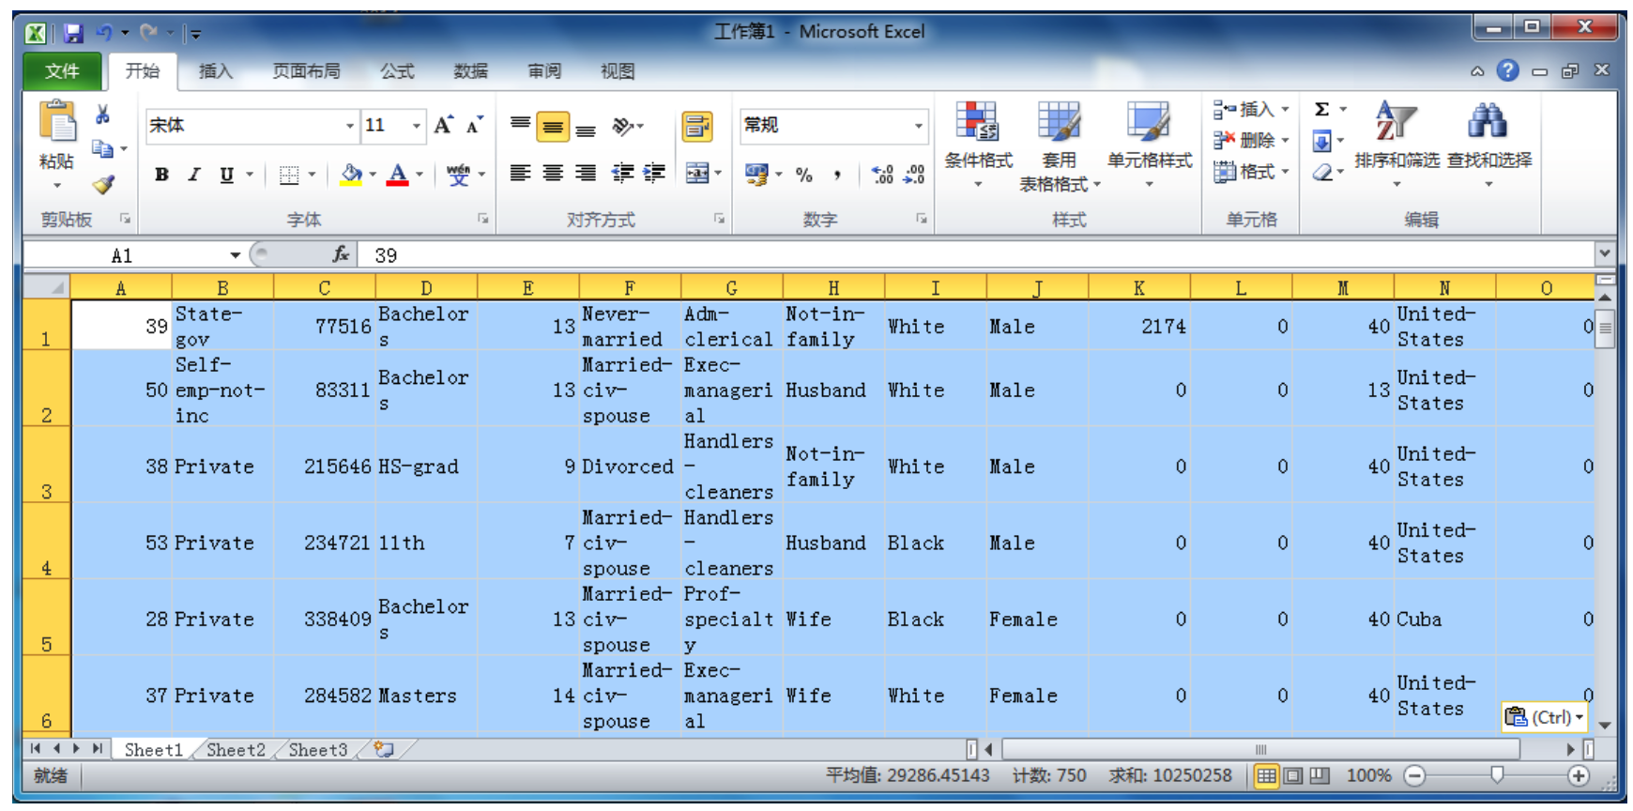This screenshot has height=811, width=1633.
Task: Save the workbook with the floppy icon
Action: point(73,34)
